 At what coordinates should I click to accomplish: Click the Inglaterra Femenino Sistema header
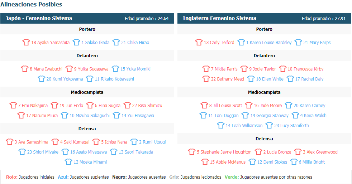tap(219, 18)
